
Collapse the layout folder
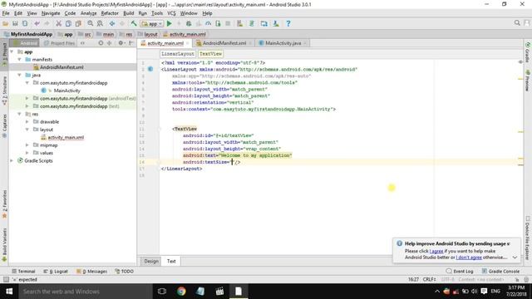coord(27,130)
